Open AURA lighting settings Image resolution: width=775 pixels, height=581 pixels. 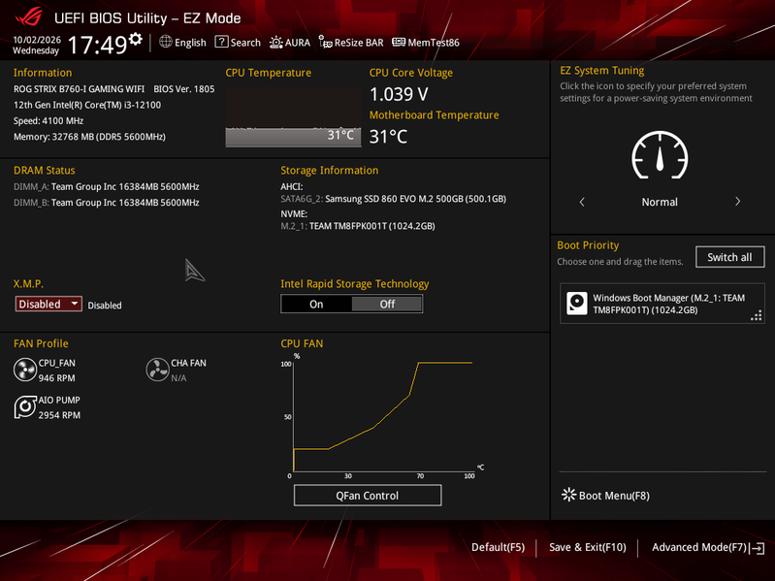[x=290, y=43]
